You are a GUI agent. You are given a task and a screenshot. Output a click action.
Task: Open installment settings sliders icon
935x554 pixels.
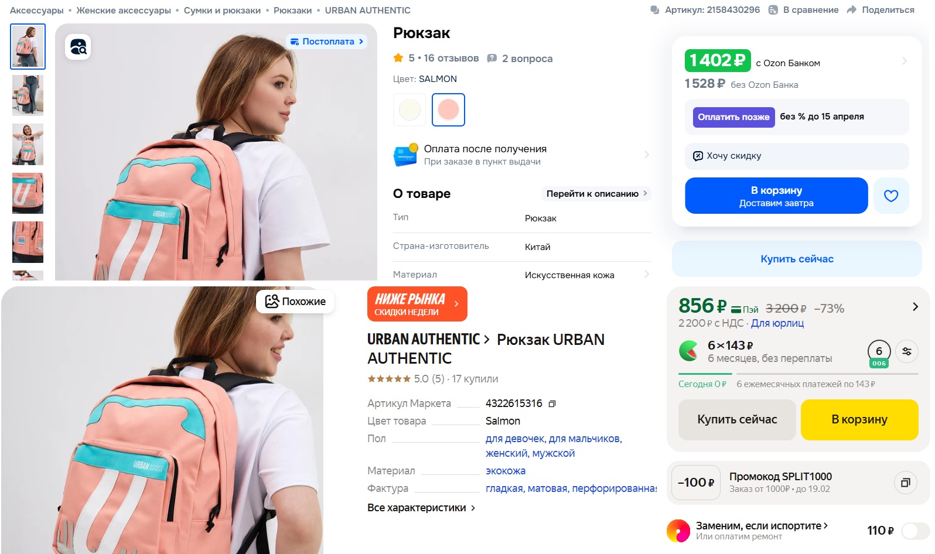coord(907,351)
